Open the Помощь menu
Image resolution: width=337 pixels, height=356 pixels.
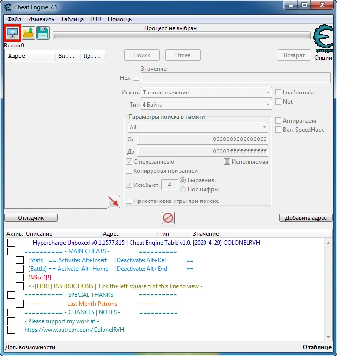click(x=119, y=19)
